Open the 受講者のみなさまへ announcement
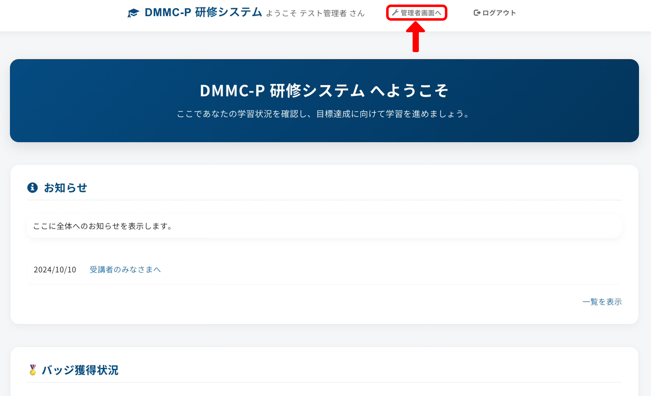The height and width of the screenshot is (396, 651). pos(125,270)
